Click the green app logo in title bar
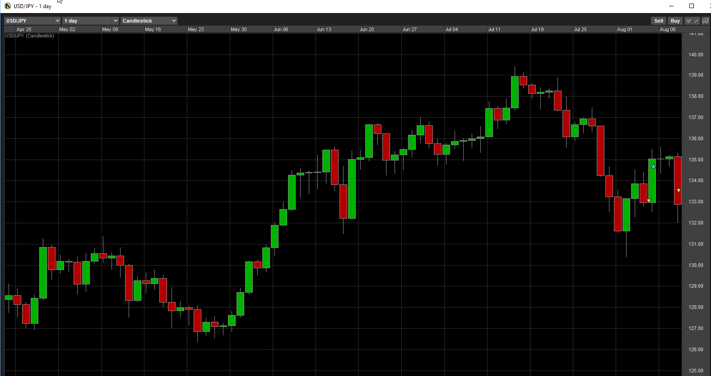 coord(8,6)
